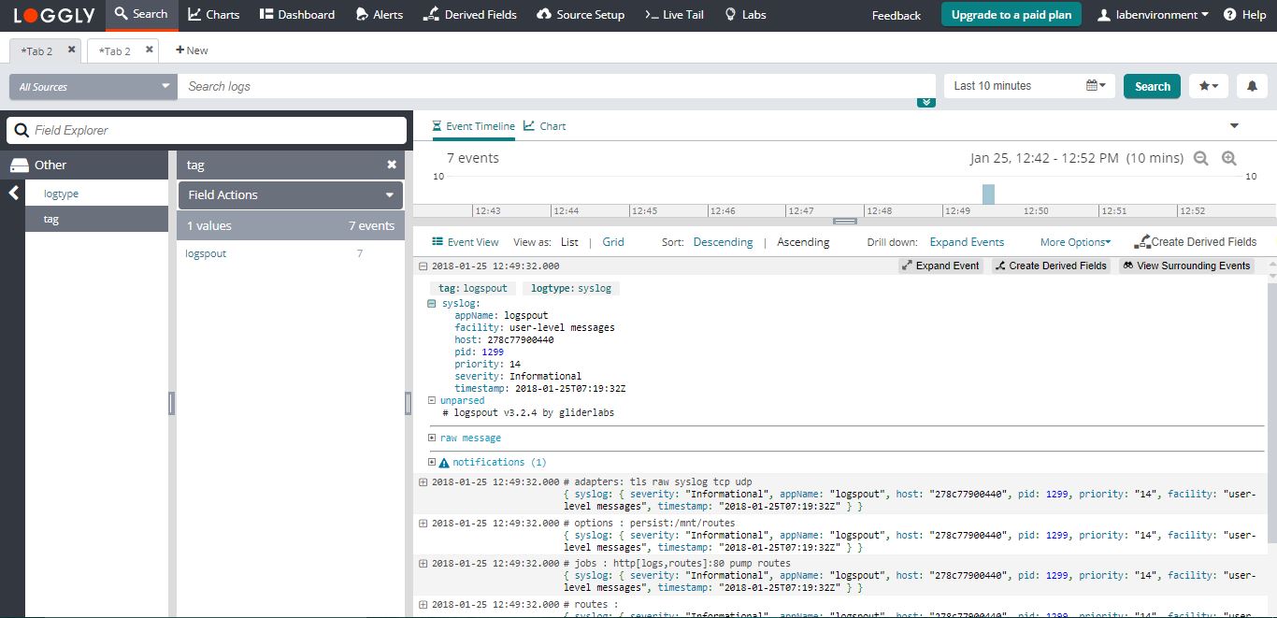Switch sort order to Ascending
This screenshot has width=1277, height=618.
803,242
